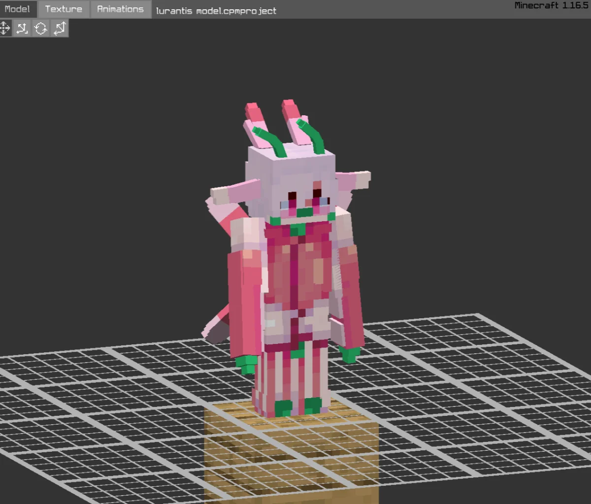Open the Texture tab
The height and width of the screenshot is (504, 591).
tap(64, 9)
